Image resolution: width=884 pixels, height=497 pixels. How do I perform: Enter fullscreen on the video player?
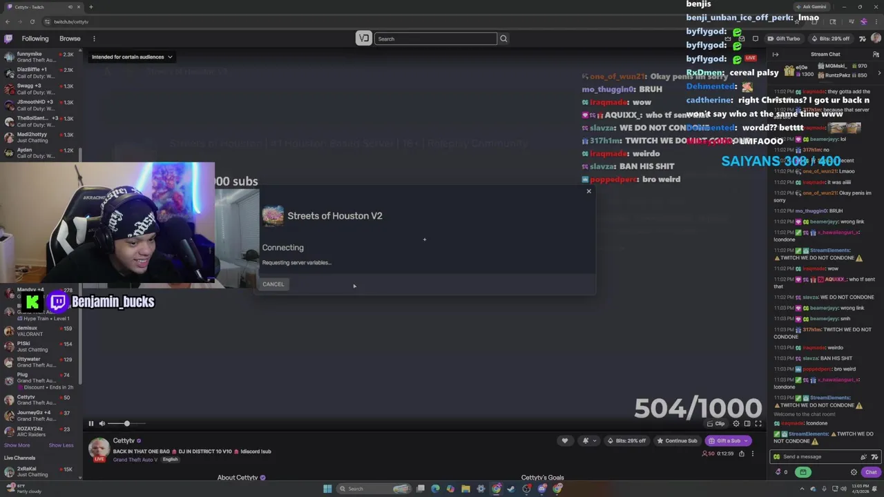coord(758,423)
